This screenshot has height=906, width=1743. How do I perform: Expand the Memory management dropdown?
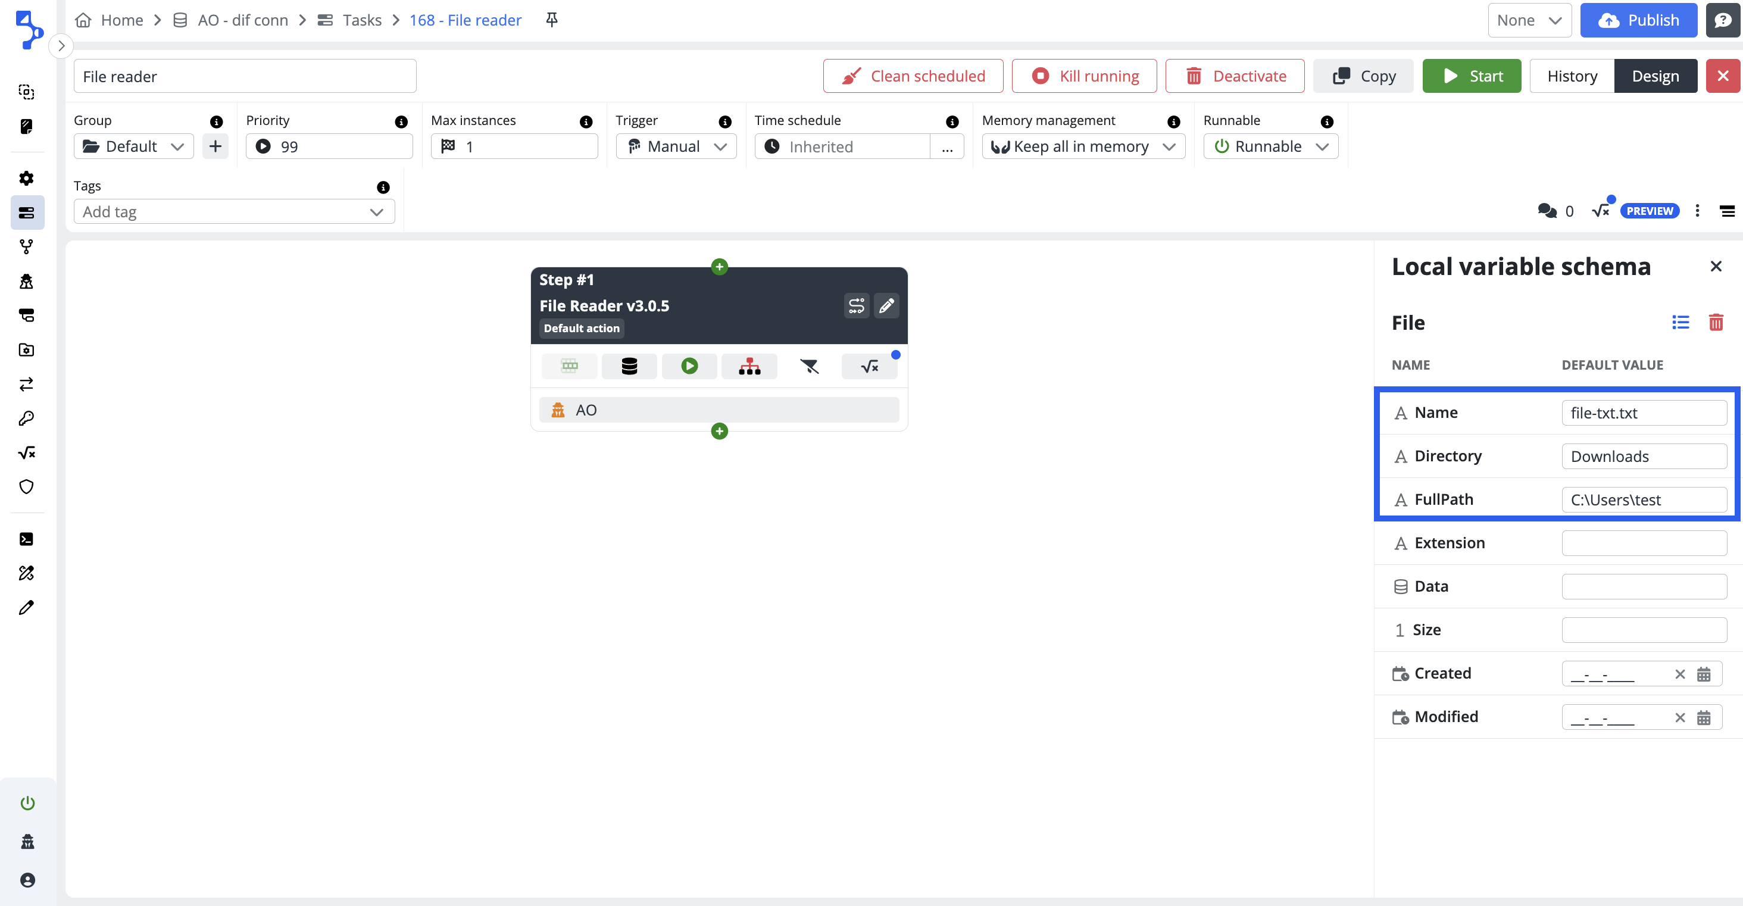click(1083, 147)
